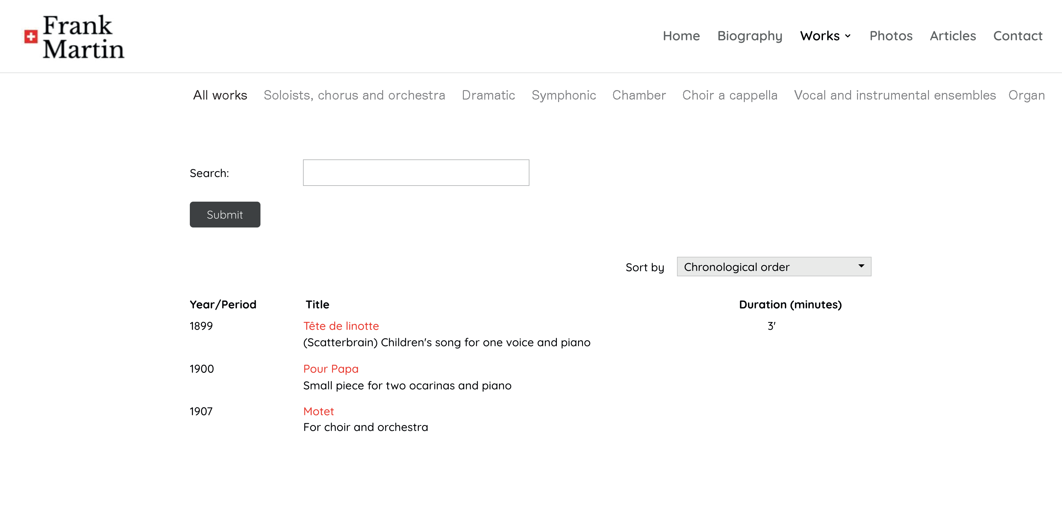This screenshot has width=1062, height=529.
Task: Click the Submit button
Action: [x=225, y=215]
